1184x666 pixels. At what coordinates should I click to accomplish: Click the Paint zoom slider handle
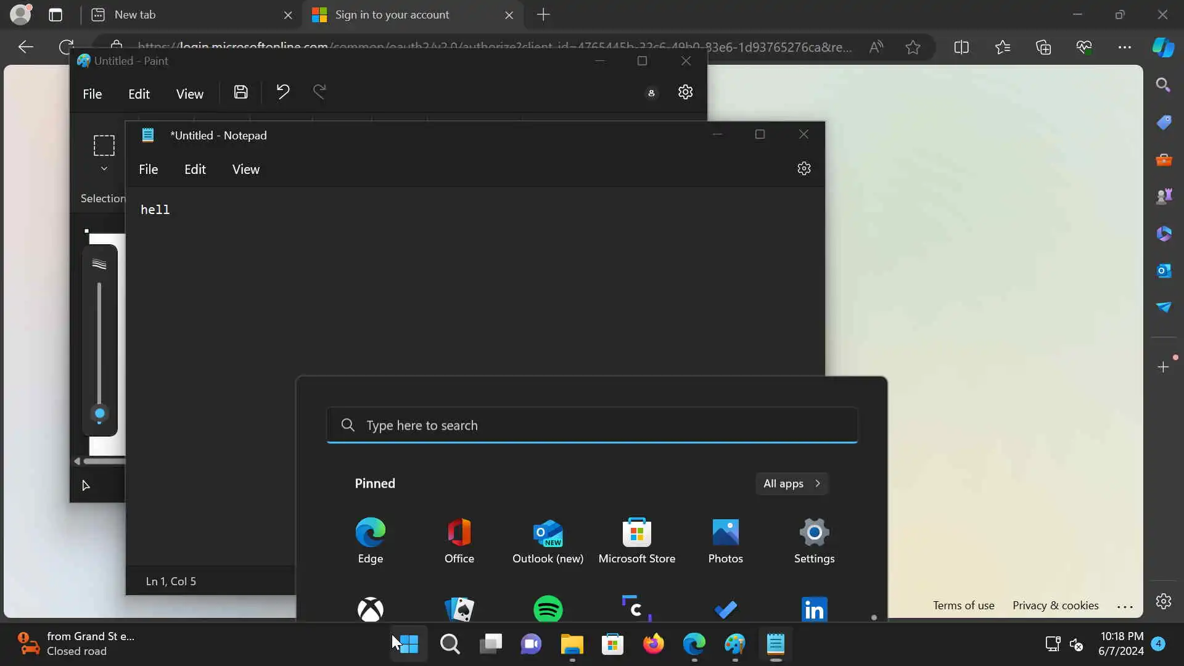99,413
